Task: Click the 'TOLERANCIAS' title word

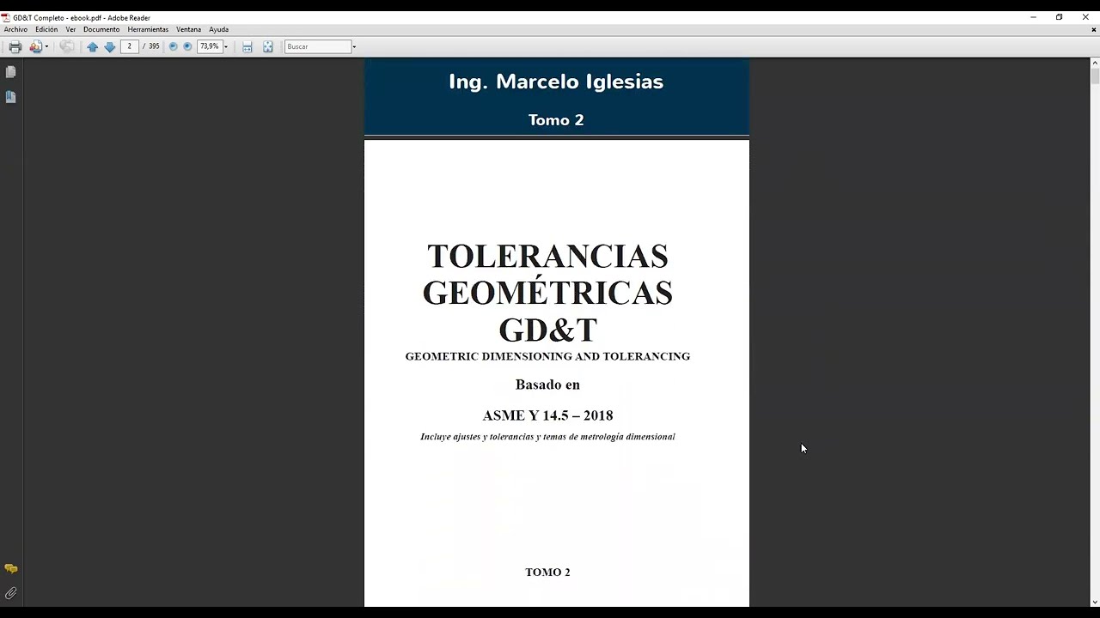Action: pyautogui.click(x=547, y=256)
